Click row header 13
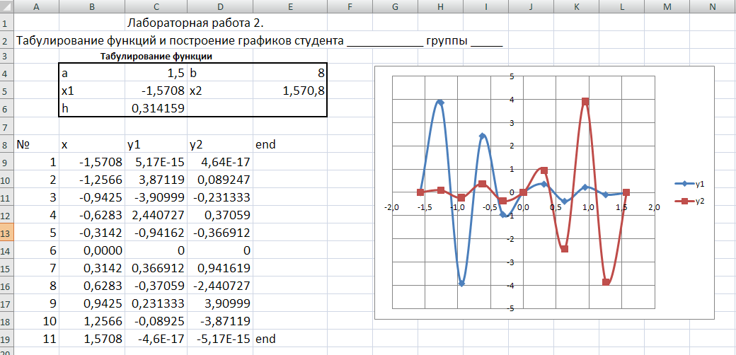Screen dimensions: 736x355 click(7, 233)
